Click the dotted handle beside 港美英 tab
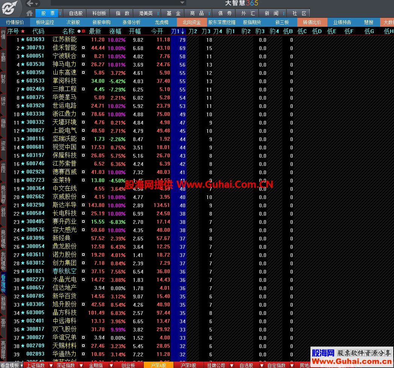394x368 pixels. click(158, 13)
